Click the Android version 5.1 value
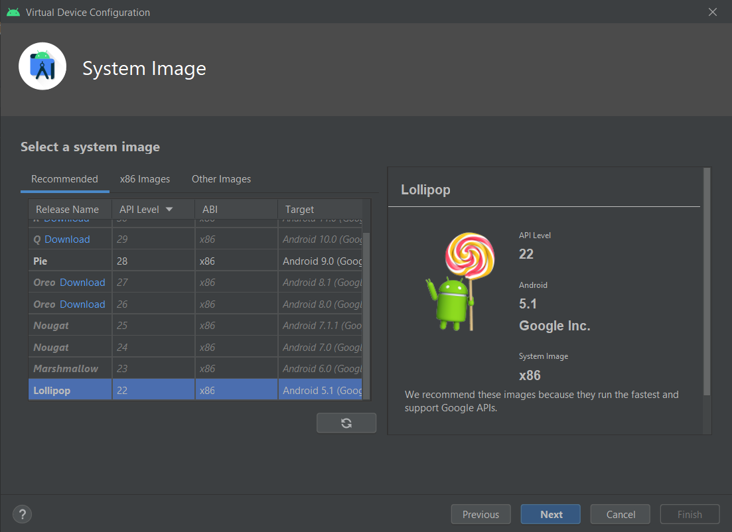Viewport: 732px width, 532px height. tap(528, 304)
